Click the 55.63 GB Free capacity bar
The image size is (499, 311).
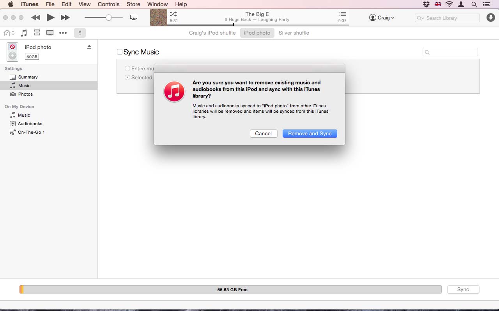[230, 290]
